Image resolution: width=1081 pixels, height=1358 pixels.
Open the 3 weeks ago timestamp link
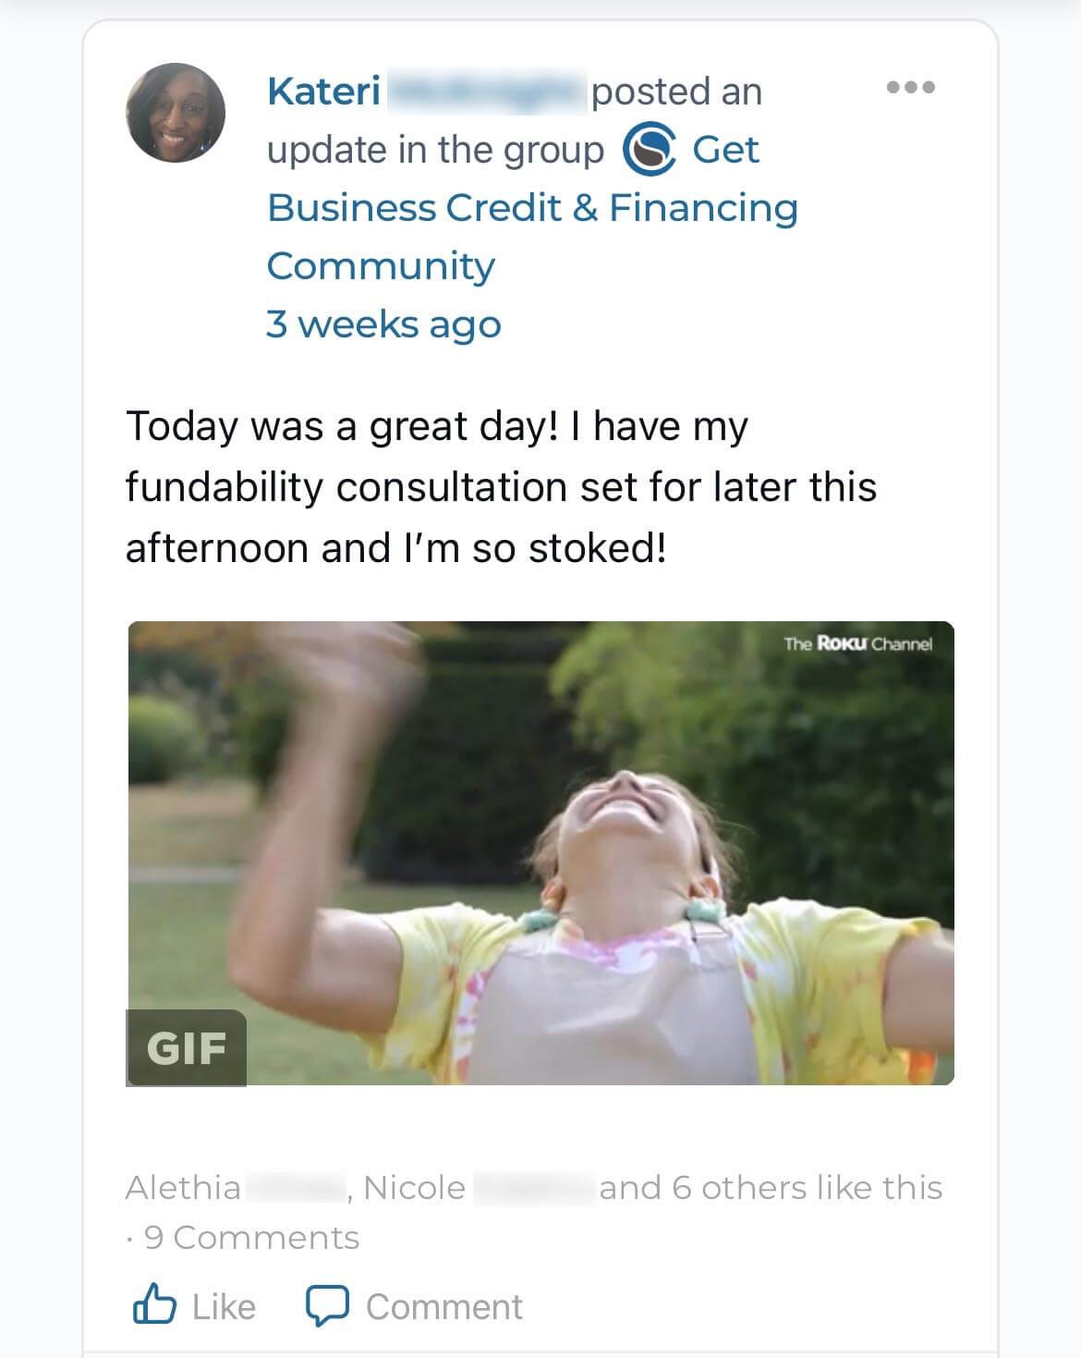383,324
